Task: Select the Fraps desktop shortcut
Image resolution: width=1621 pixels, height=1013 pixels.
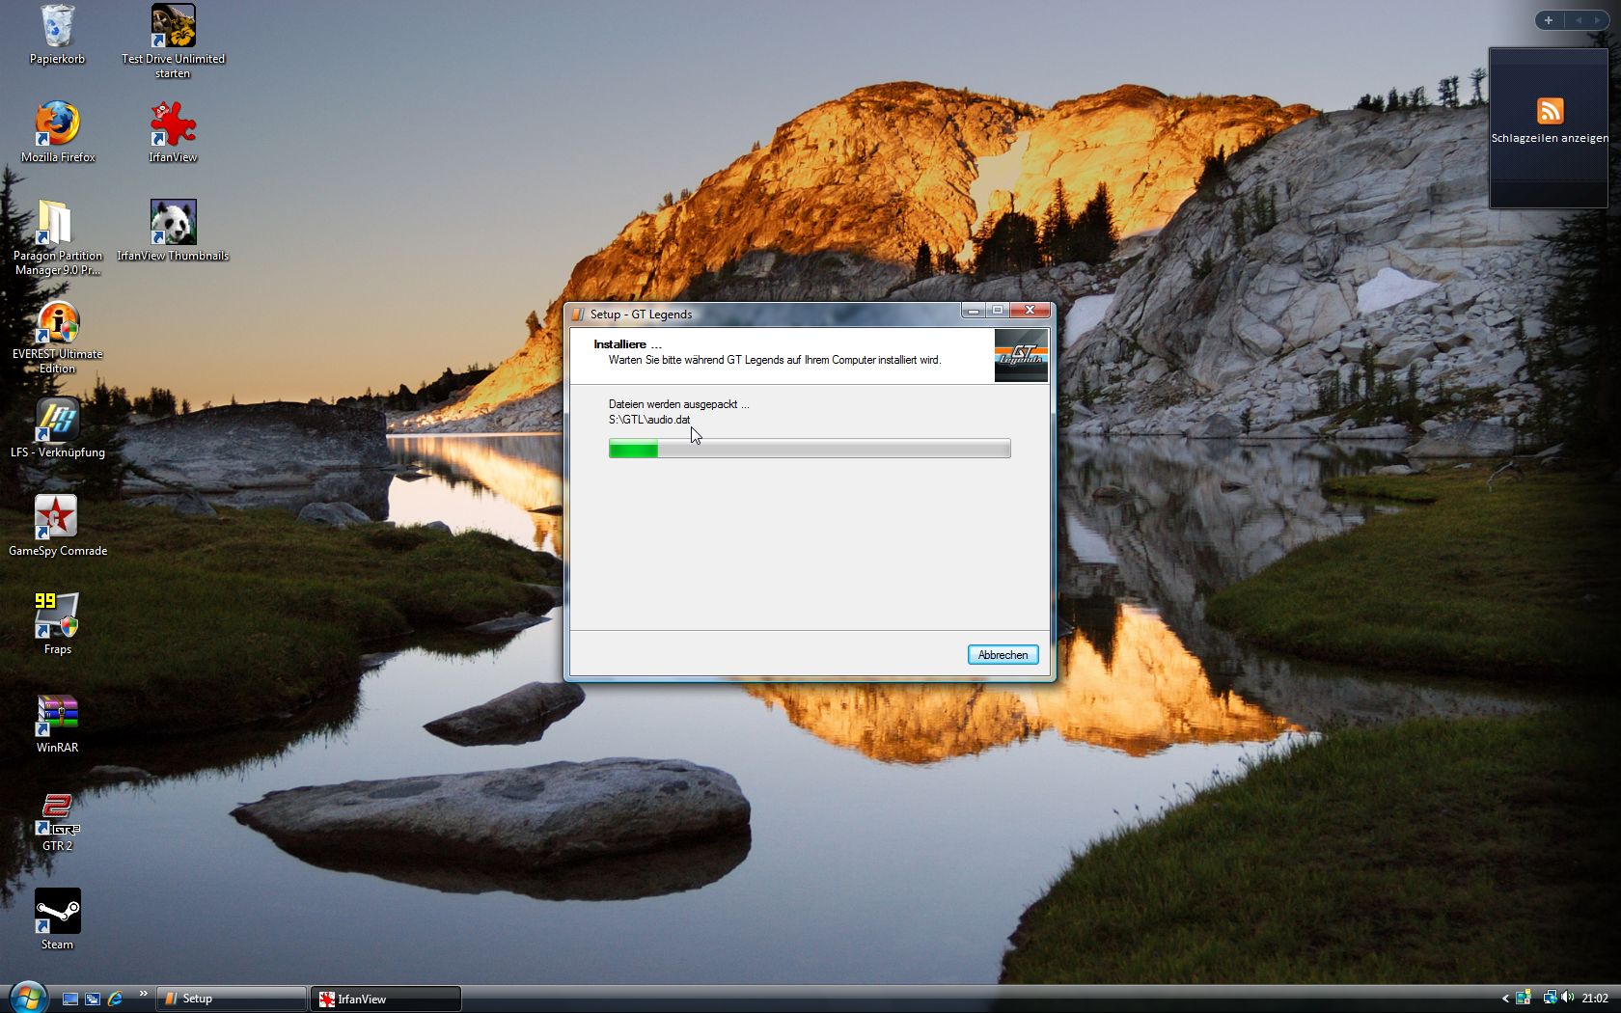Action: (57, 624)
